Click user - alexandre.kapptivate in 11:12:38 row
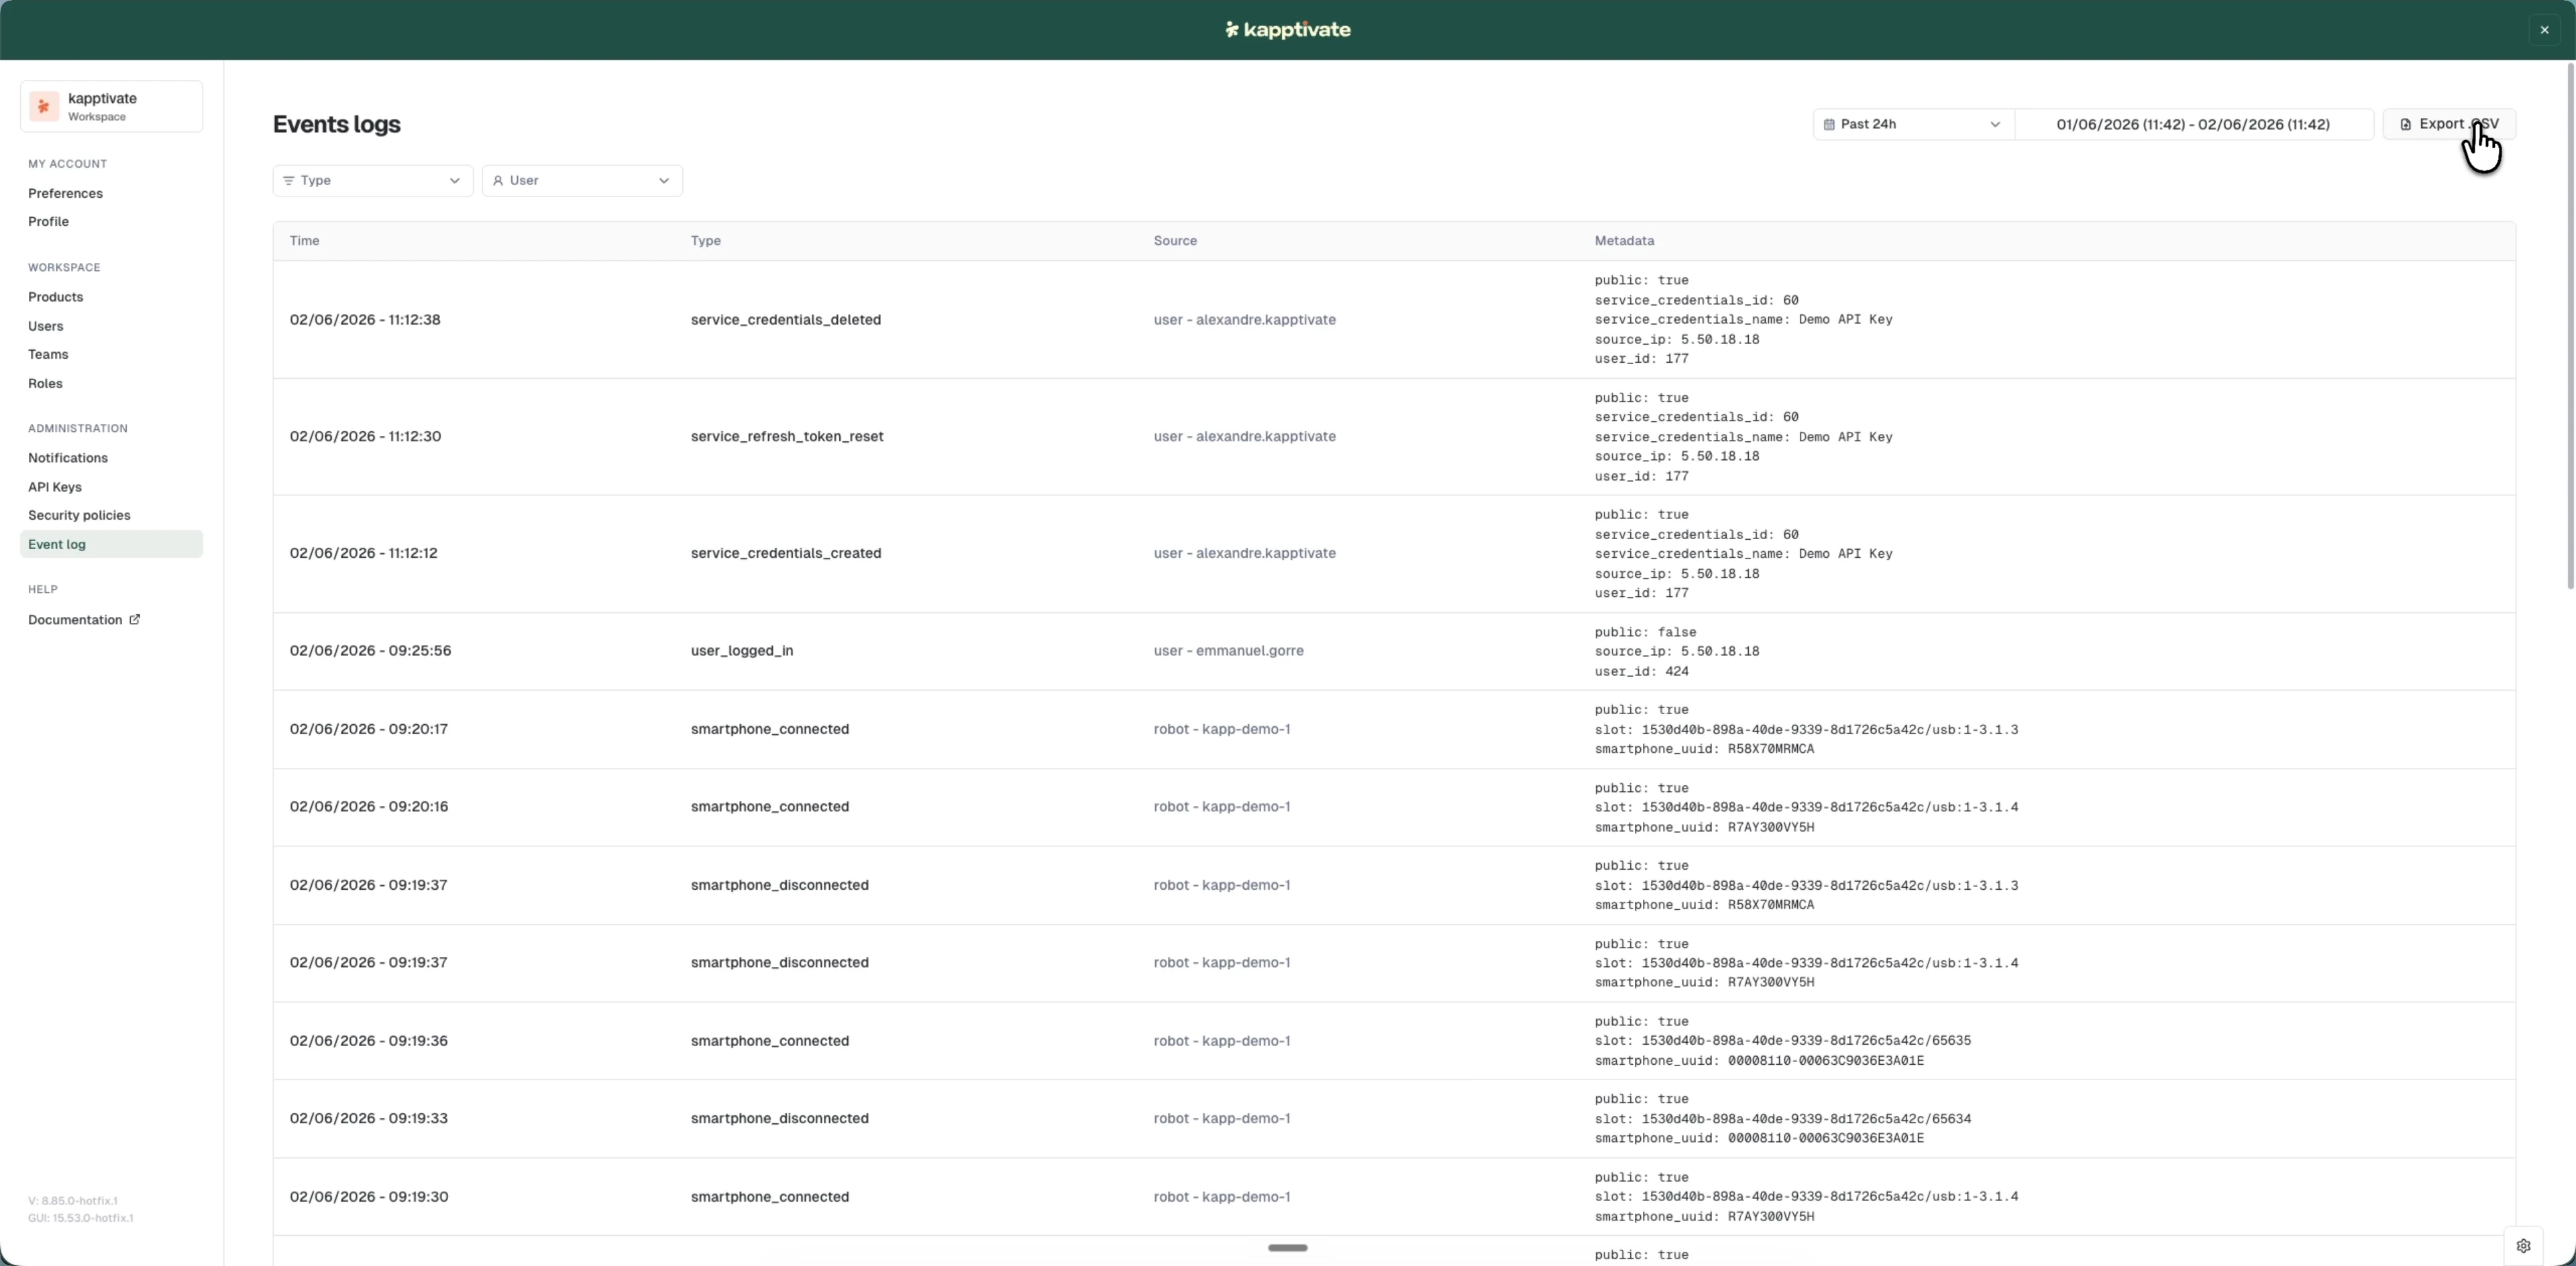Viewport: 2576px width, 1266px height. tap(1244, 321)
